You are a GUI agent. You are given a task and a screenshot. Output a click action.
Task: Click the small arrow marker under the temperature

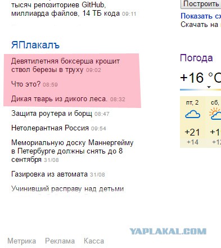(209, 87)
